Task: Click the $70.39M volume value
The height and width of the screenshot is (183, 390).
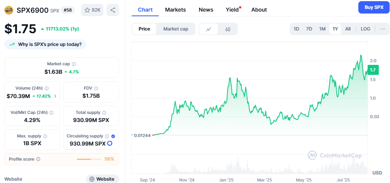Action: 19,96
